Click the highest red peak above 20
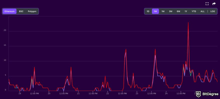Viewport: 220px width, 99px height. 188,23
